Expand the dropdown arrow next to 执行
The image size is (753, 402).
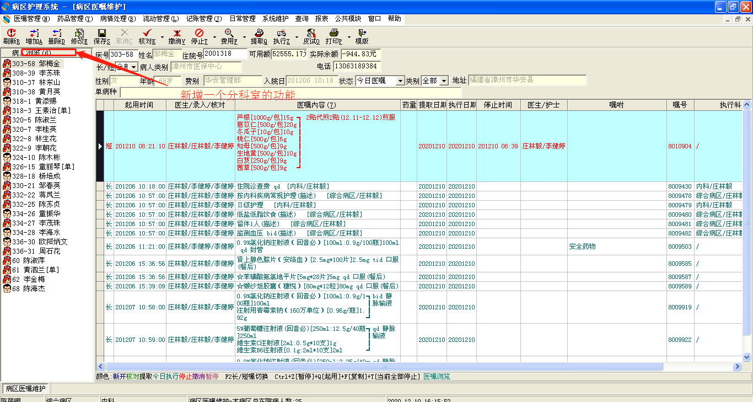tap(297, 37)
